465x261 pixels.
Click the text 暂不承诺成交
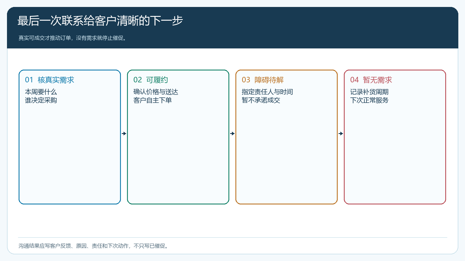261,100
